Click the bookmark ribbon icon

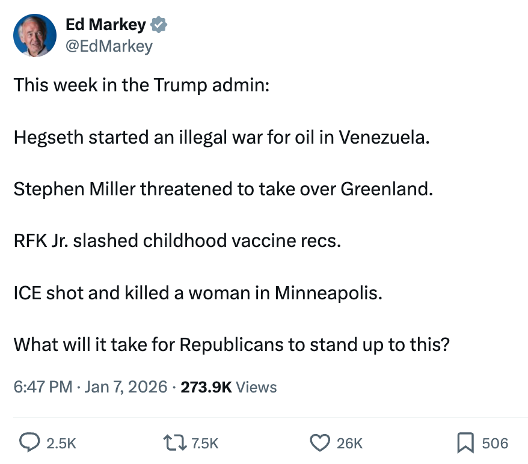tap(465, 443)
